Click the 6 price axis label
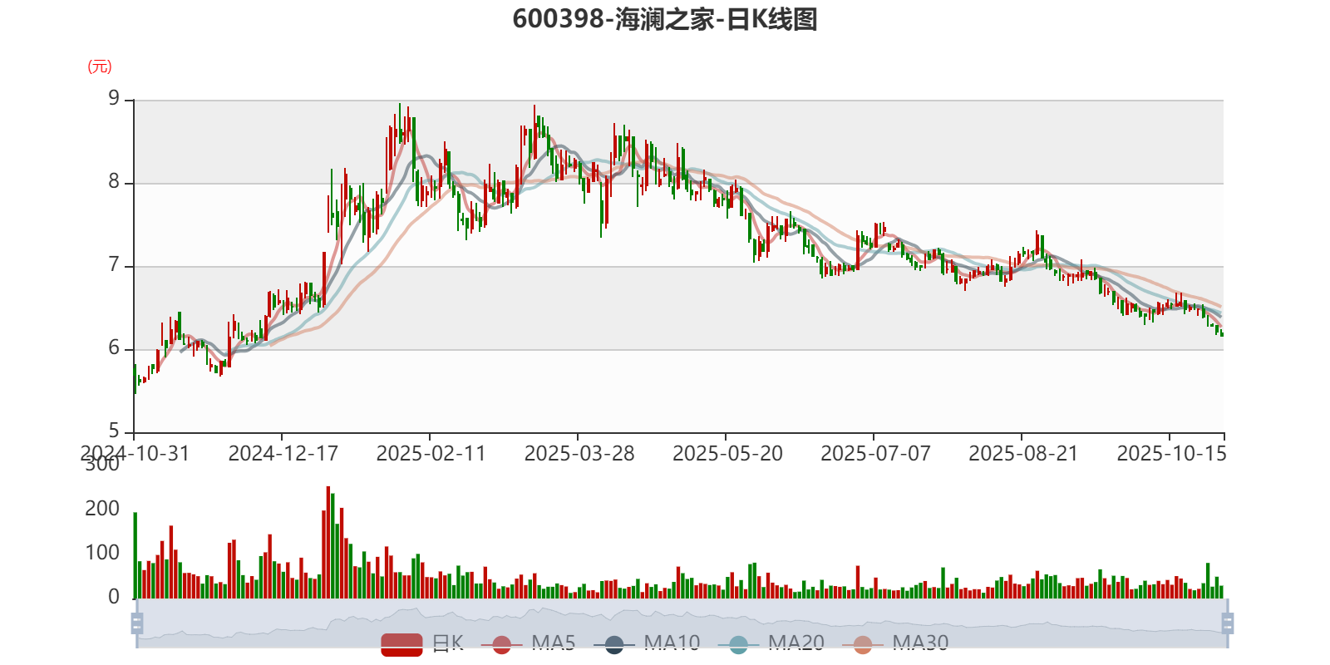 114,348
